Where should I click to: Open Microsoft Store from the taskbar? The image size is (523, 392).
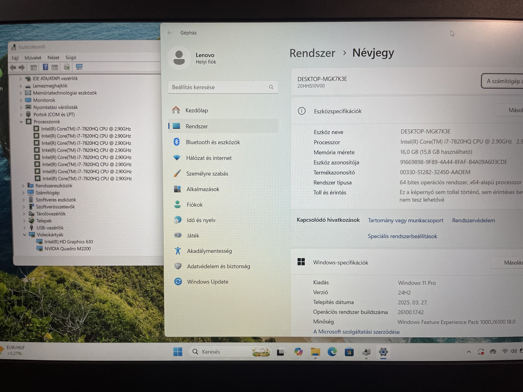(x=349, y=352)
